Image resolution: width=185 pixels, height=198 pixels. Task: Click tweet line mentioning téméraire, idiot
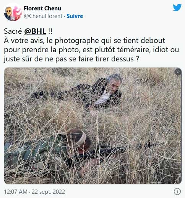pyautogui.click(x=91, y=50)
